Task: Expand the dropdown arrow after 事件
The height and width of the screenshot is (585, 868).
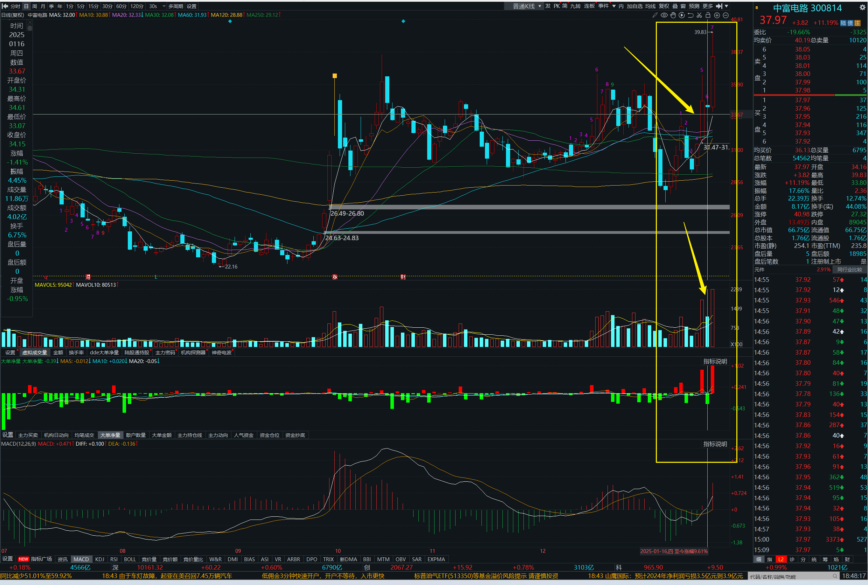Action: pyautogui.click(x=614, y=6)
